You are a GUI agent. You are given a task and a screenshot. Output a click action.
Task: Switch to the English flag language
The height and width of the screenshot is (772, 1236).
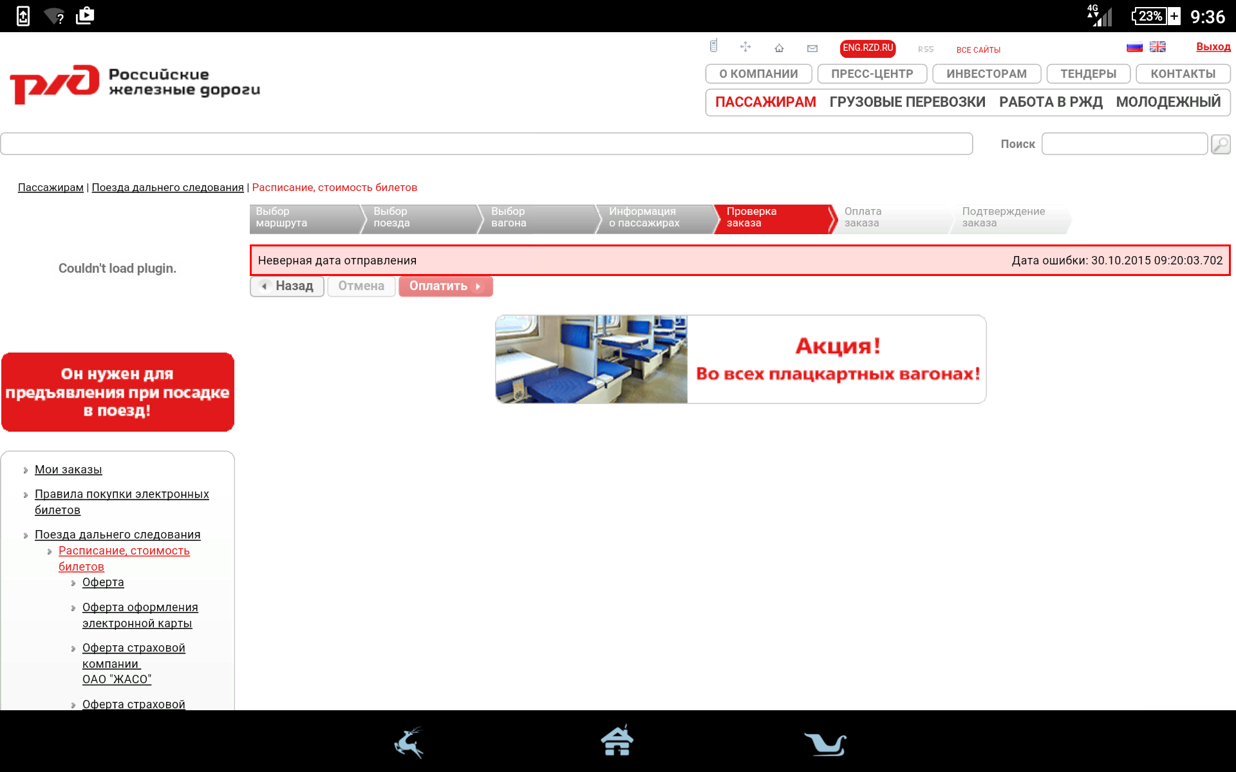1157,47
